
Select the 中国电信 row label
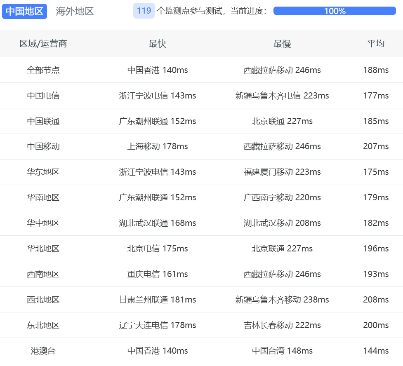(x=43, y=96)
